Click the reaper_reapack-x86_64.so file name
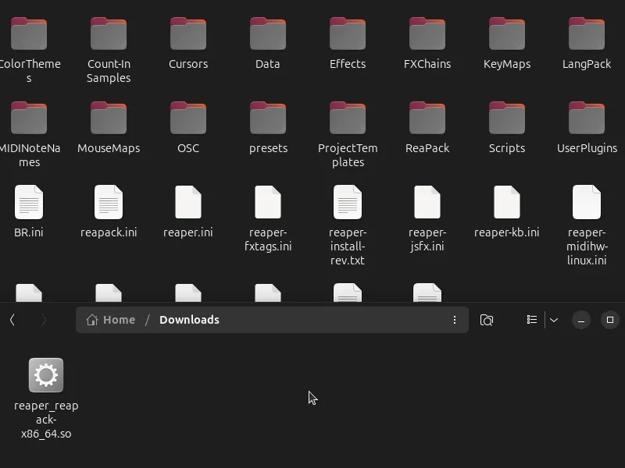The height and width of the screenshot is (468, 625). coord(46,420)
